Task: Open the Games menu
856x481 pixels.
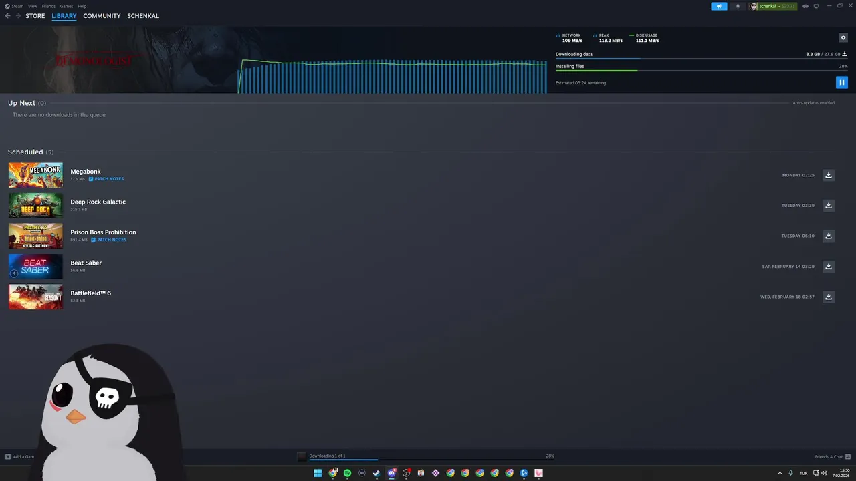Action: [66, 6]
